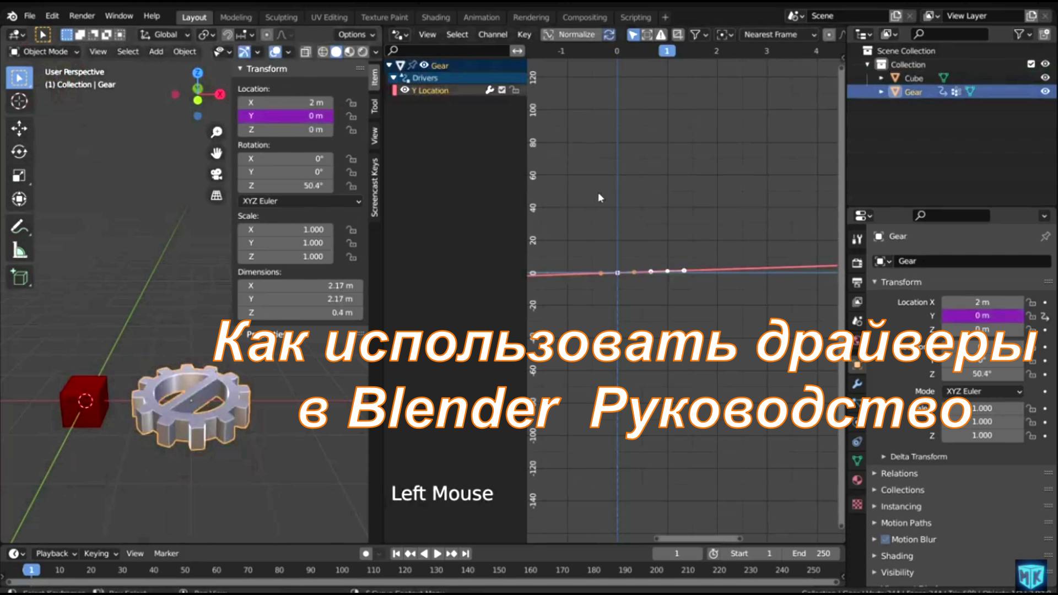Toggle Collection visibility eye
Screen dimensions: 1058x595
pos(1044,64)
